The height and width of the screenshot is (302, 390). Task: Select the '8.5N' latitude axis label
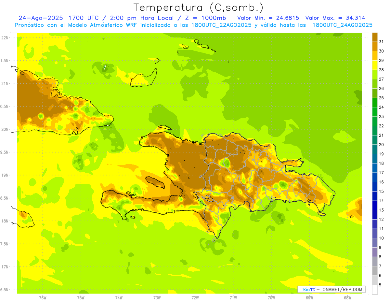(4, 198)
